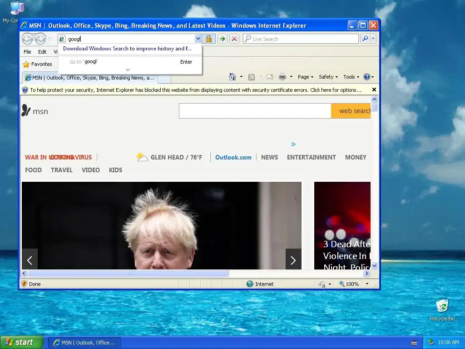
Task: Click the security information bar message
Action: pyautogui.click(x=195, y=90)
